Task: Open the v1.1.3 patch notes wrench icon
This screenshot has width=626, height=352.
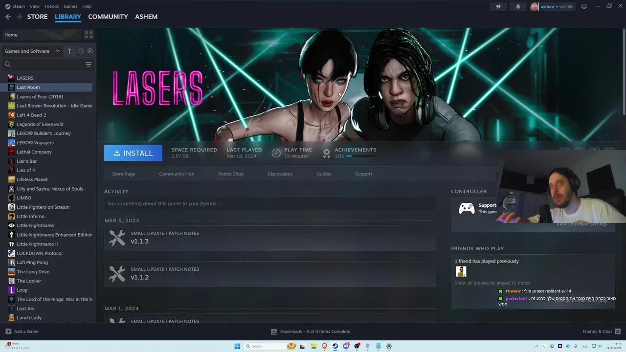Action: coord(117,238)
